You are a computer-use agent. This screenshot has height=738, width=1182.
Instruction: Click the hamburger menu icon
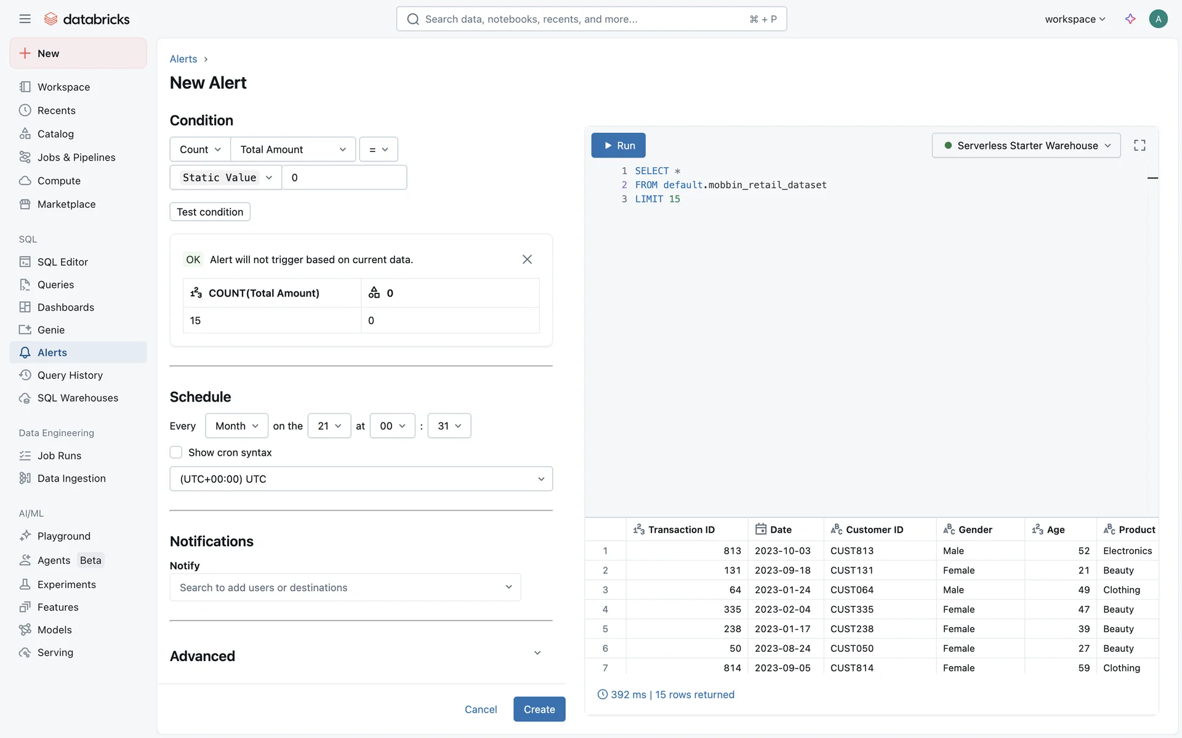(25, 19)
